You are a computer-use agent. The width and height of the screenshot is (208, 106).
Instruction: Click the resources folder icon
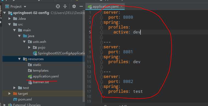[x=25, y=59]
